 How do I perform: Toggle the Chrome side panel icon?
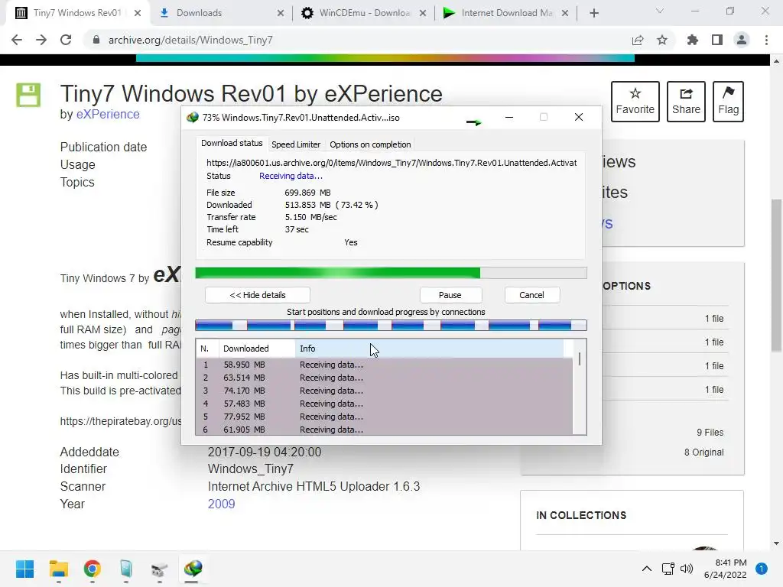(717, 40)
